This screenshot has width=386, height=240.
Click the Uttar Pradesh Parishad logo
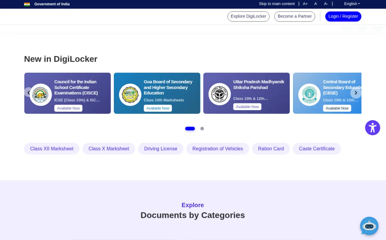(220, 94)
